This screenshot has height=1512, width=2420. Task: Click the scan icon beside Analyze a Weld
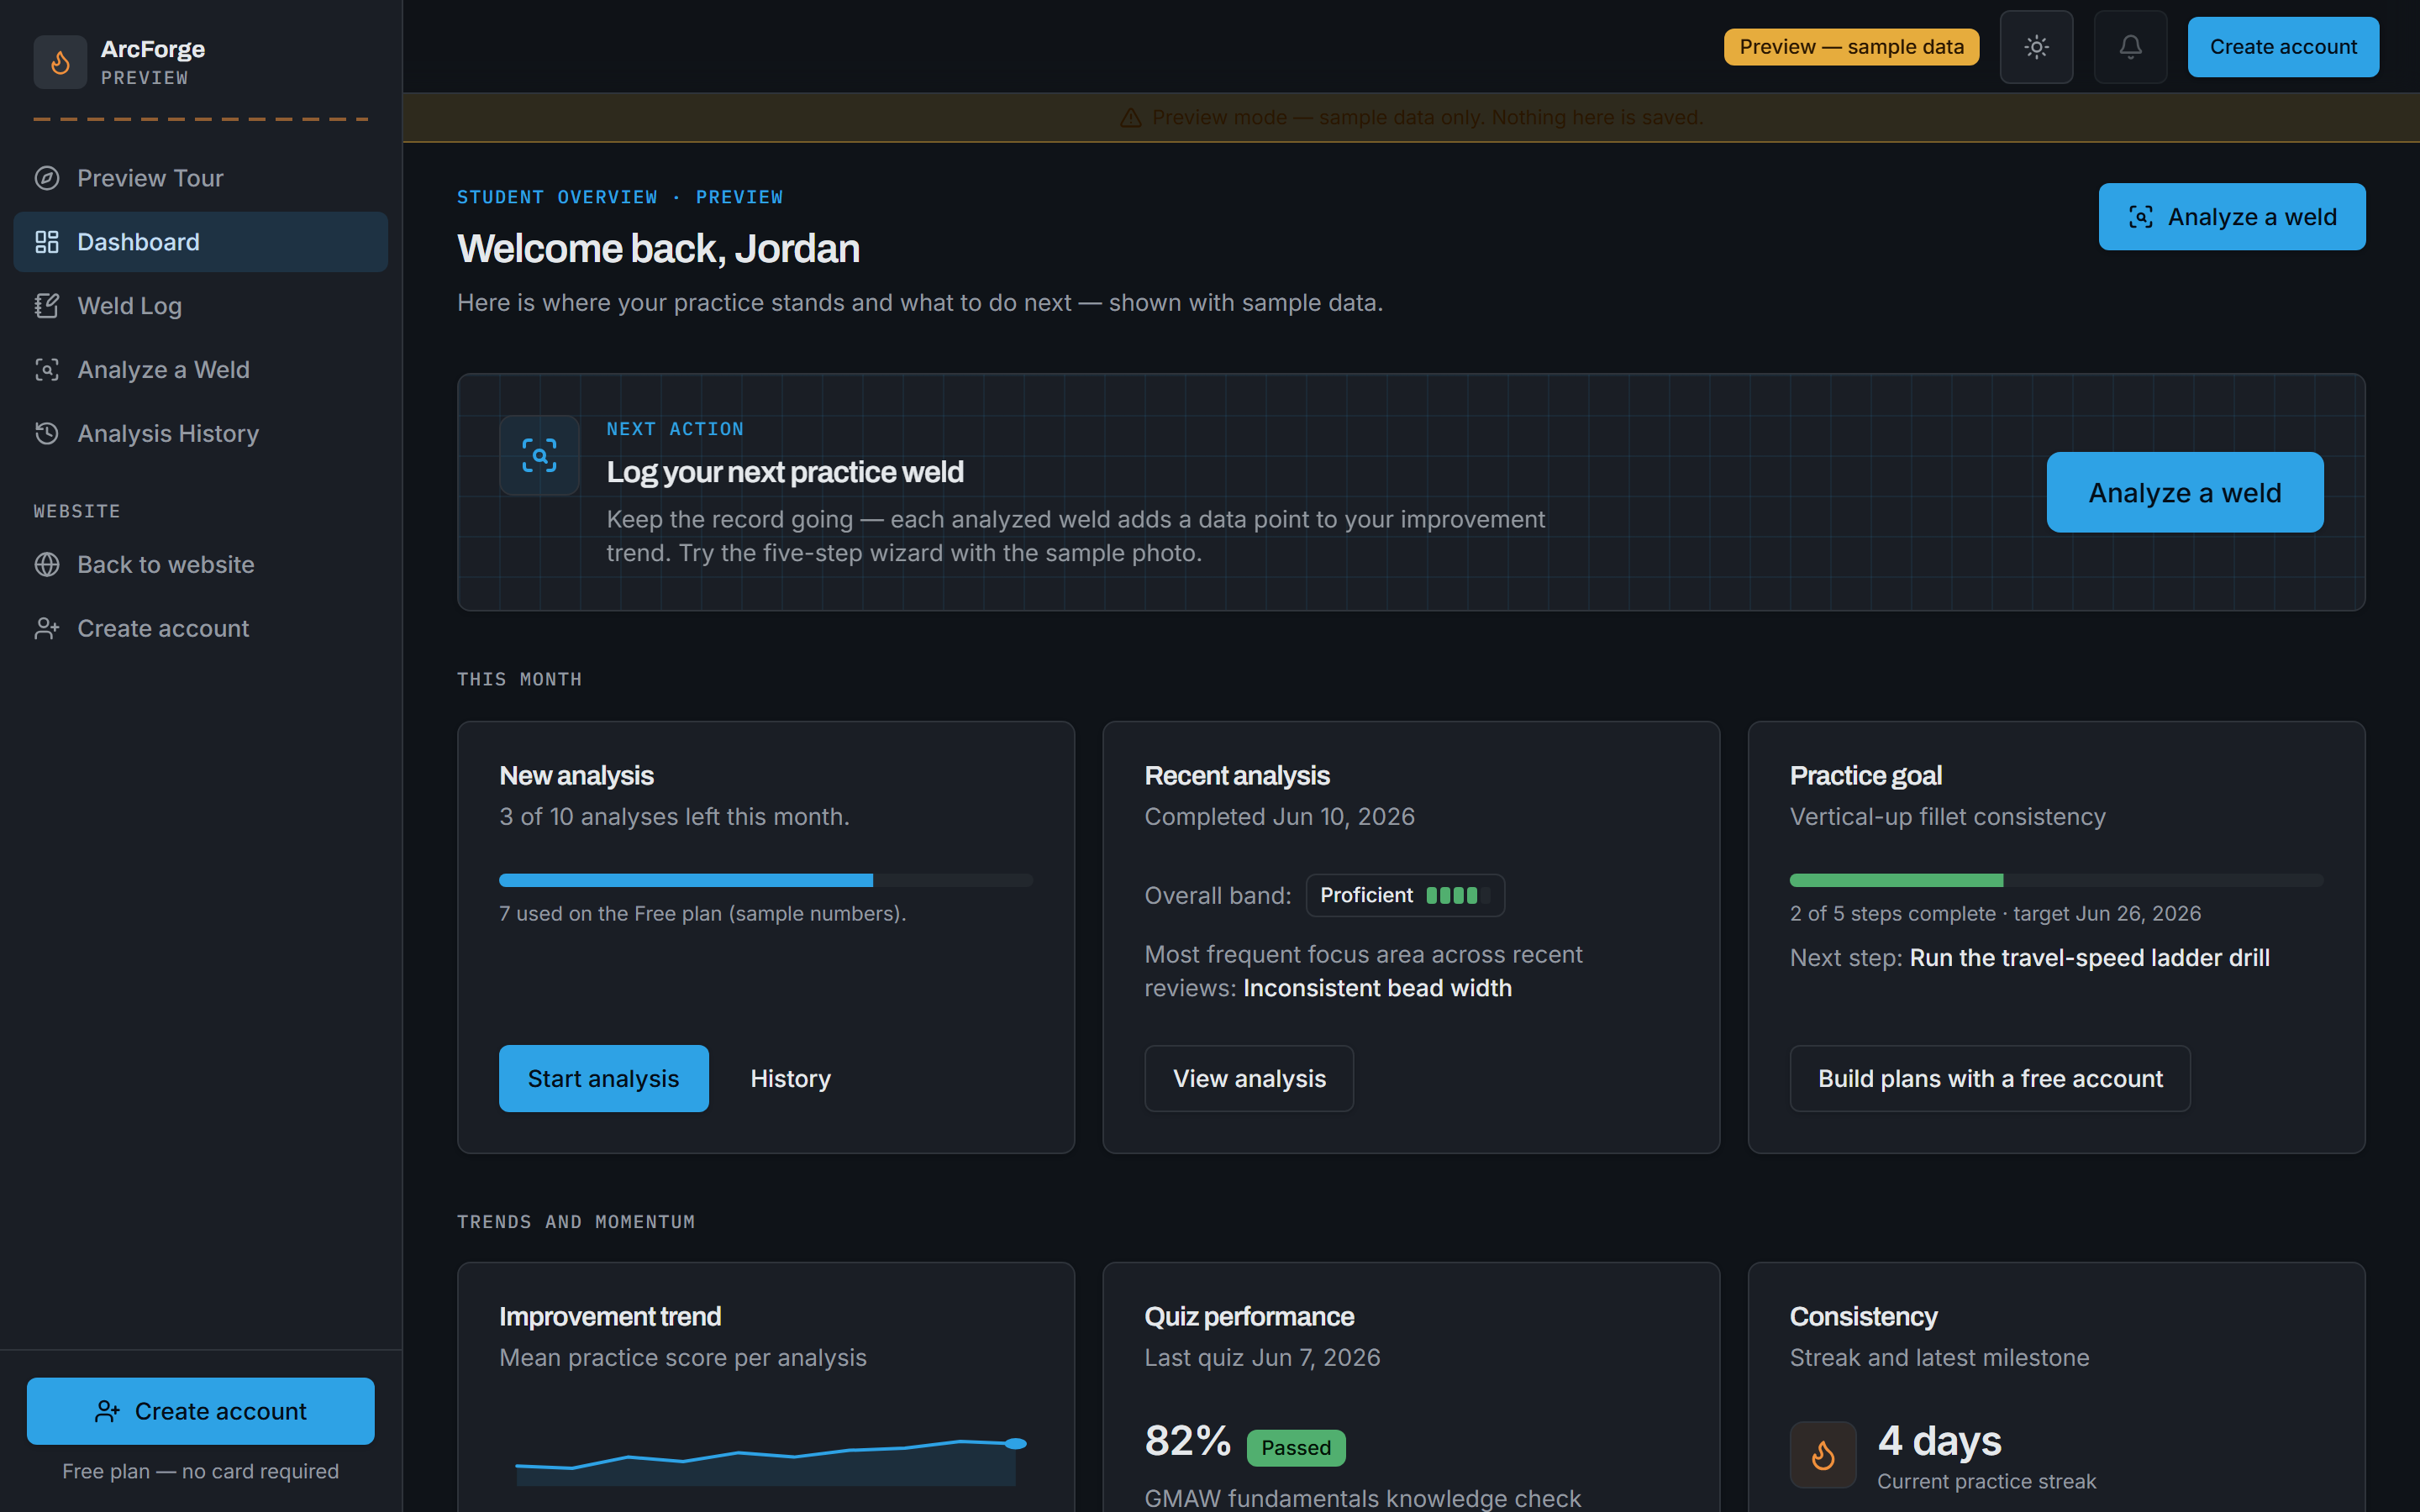click(x=47, y=370)
